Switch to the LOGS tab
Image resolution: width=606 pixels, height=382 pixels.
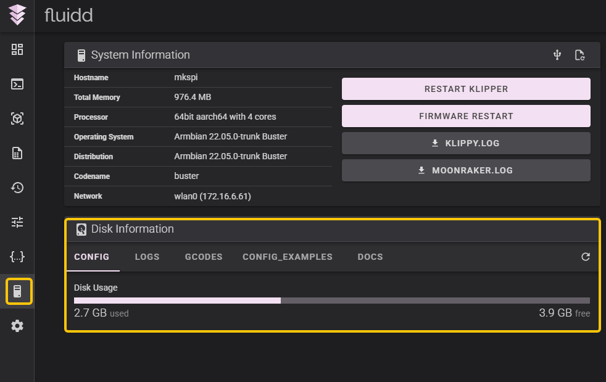click(147, 257)
